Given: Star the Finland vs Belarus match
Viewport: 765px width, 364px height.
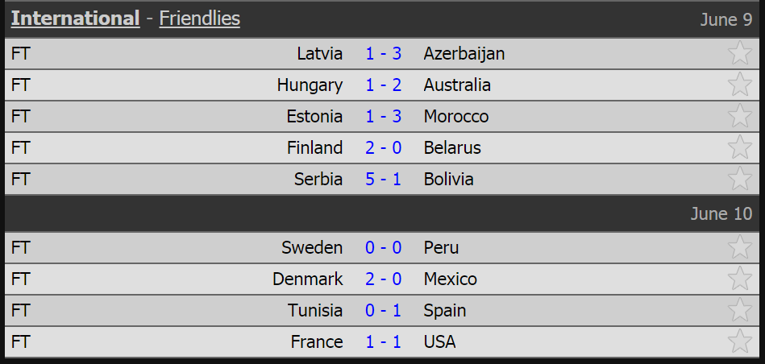Looking at the screenshot, I should coord(740,147).
